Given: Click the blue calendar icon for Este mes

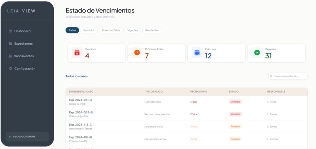Looking at the screenshot, I should 197,53.
